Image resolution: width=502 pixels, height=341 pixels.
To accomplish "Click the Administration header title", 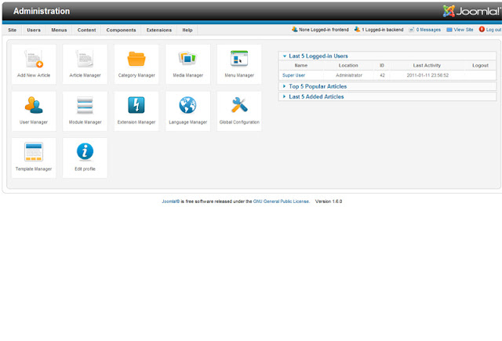I will pos(42,11).
